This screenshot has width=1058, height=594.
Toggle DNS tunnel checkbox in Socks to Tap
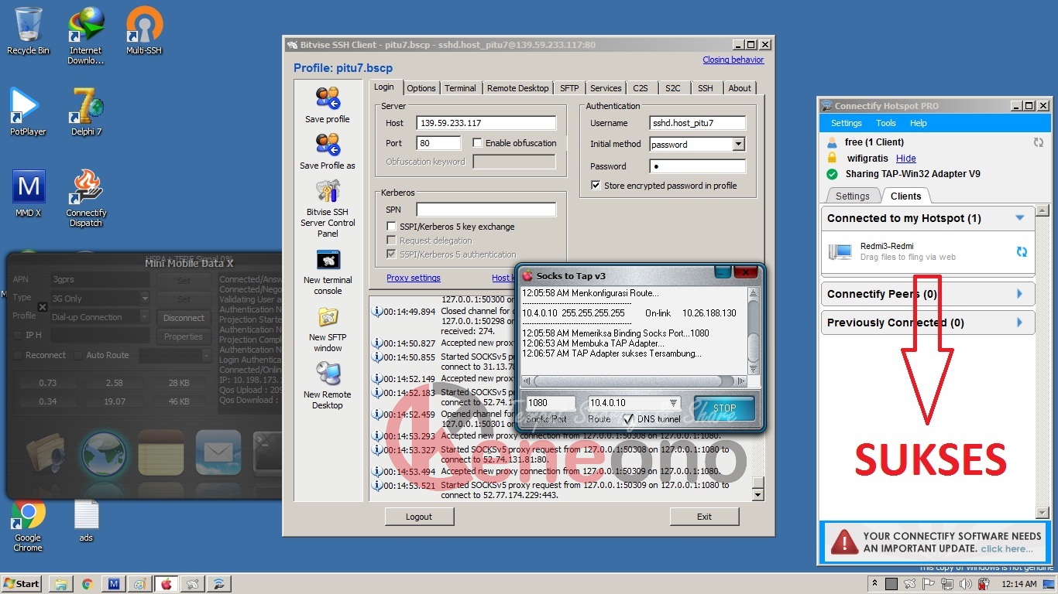point(628,419)
